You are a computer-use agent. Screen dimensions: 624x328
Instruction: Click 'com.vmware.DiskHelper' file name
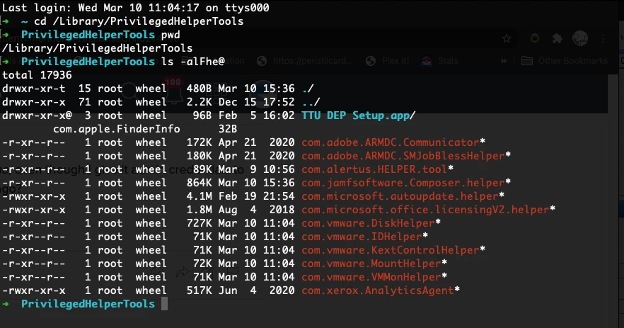[x=368, y=223]
